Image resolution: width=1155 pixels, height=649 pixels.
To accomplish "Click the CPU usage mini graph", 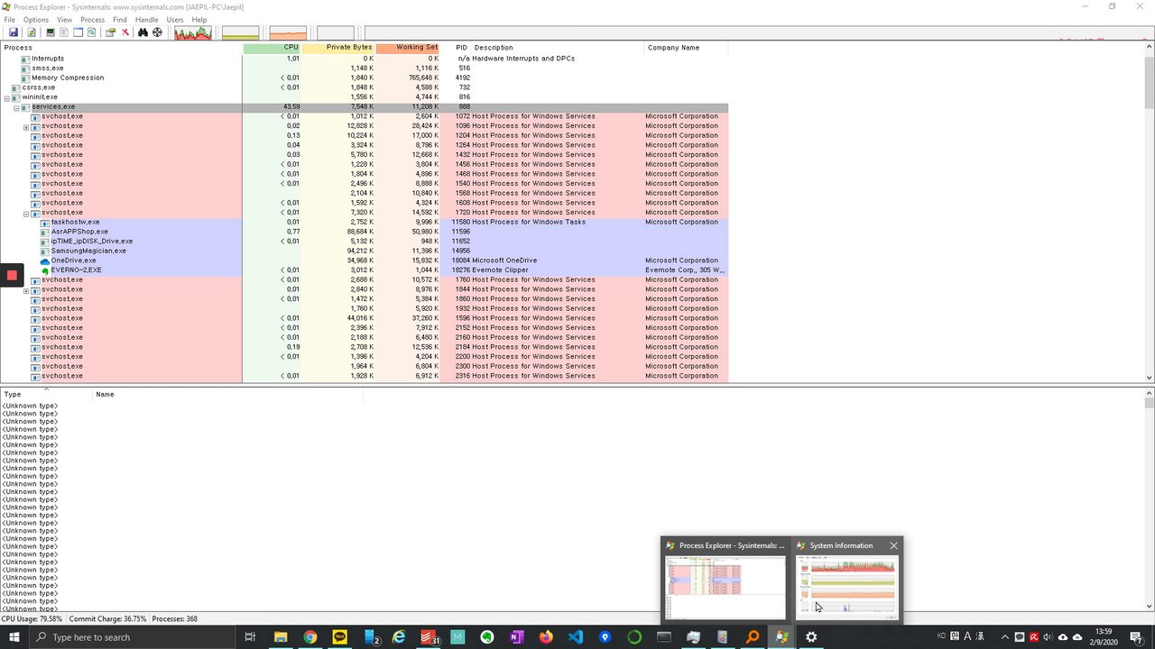I will (193, 33).
